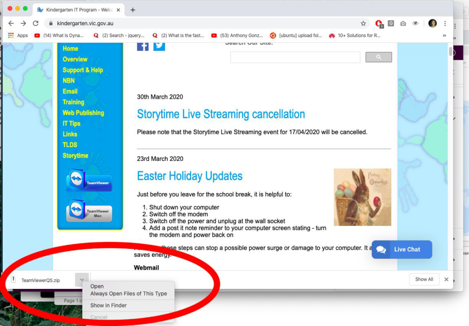Reload the kindergarten page
The height and width of the screenshot is (326, 469).
click(36, 23)
